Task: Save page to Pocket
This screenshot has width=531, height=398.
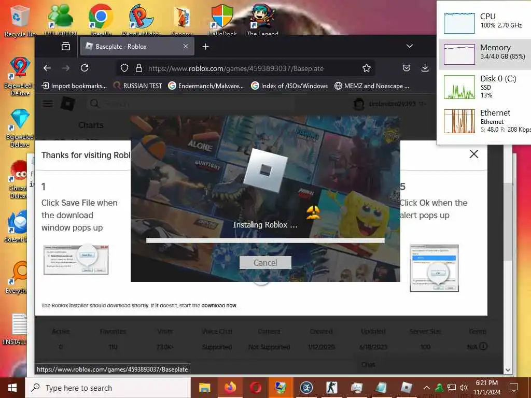Action: (x=407, y=68)
